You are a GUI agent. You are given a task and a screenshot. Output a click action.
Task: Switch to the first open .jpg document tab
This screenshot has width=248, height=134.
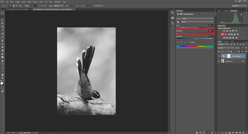(17, 10)
